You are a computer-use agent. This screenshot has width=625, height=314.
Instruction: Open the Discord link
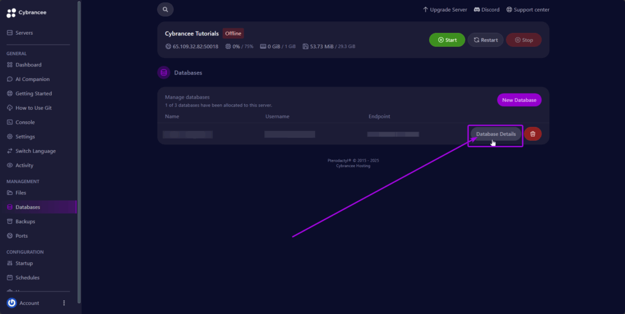[x=486, y=10]
